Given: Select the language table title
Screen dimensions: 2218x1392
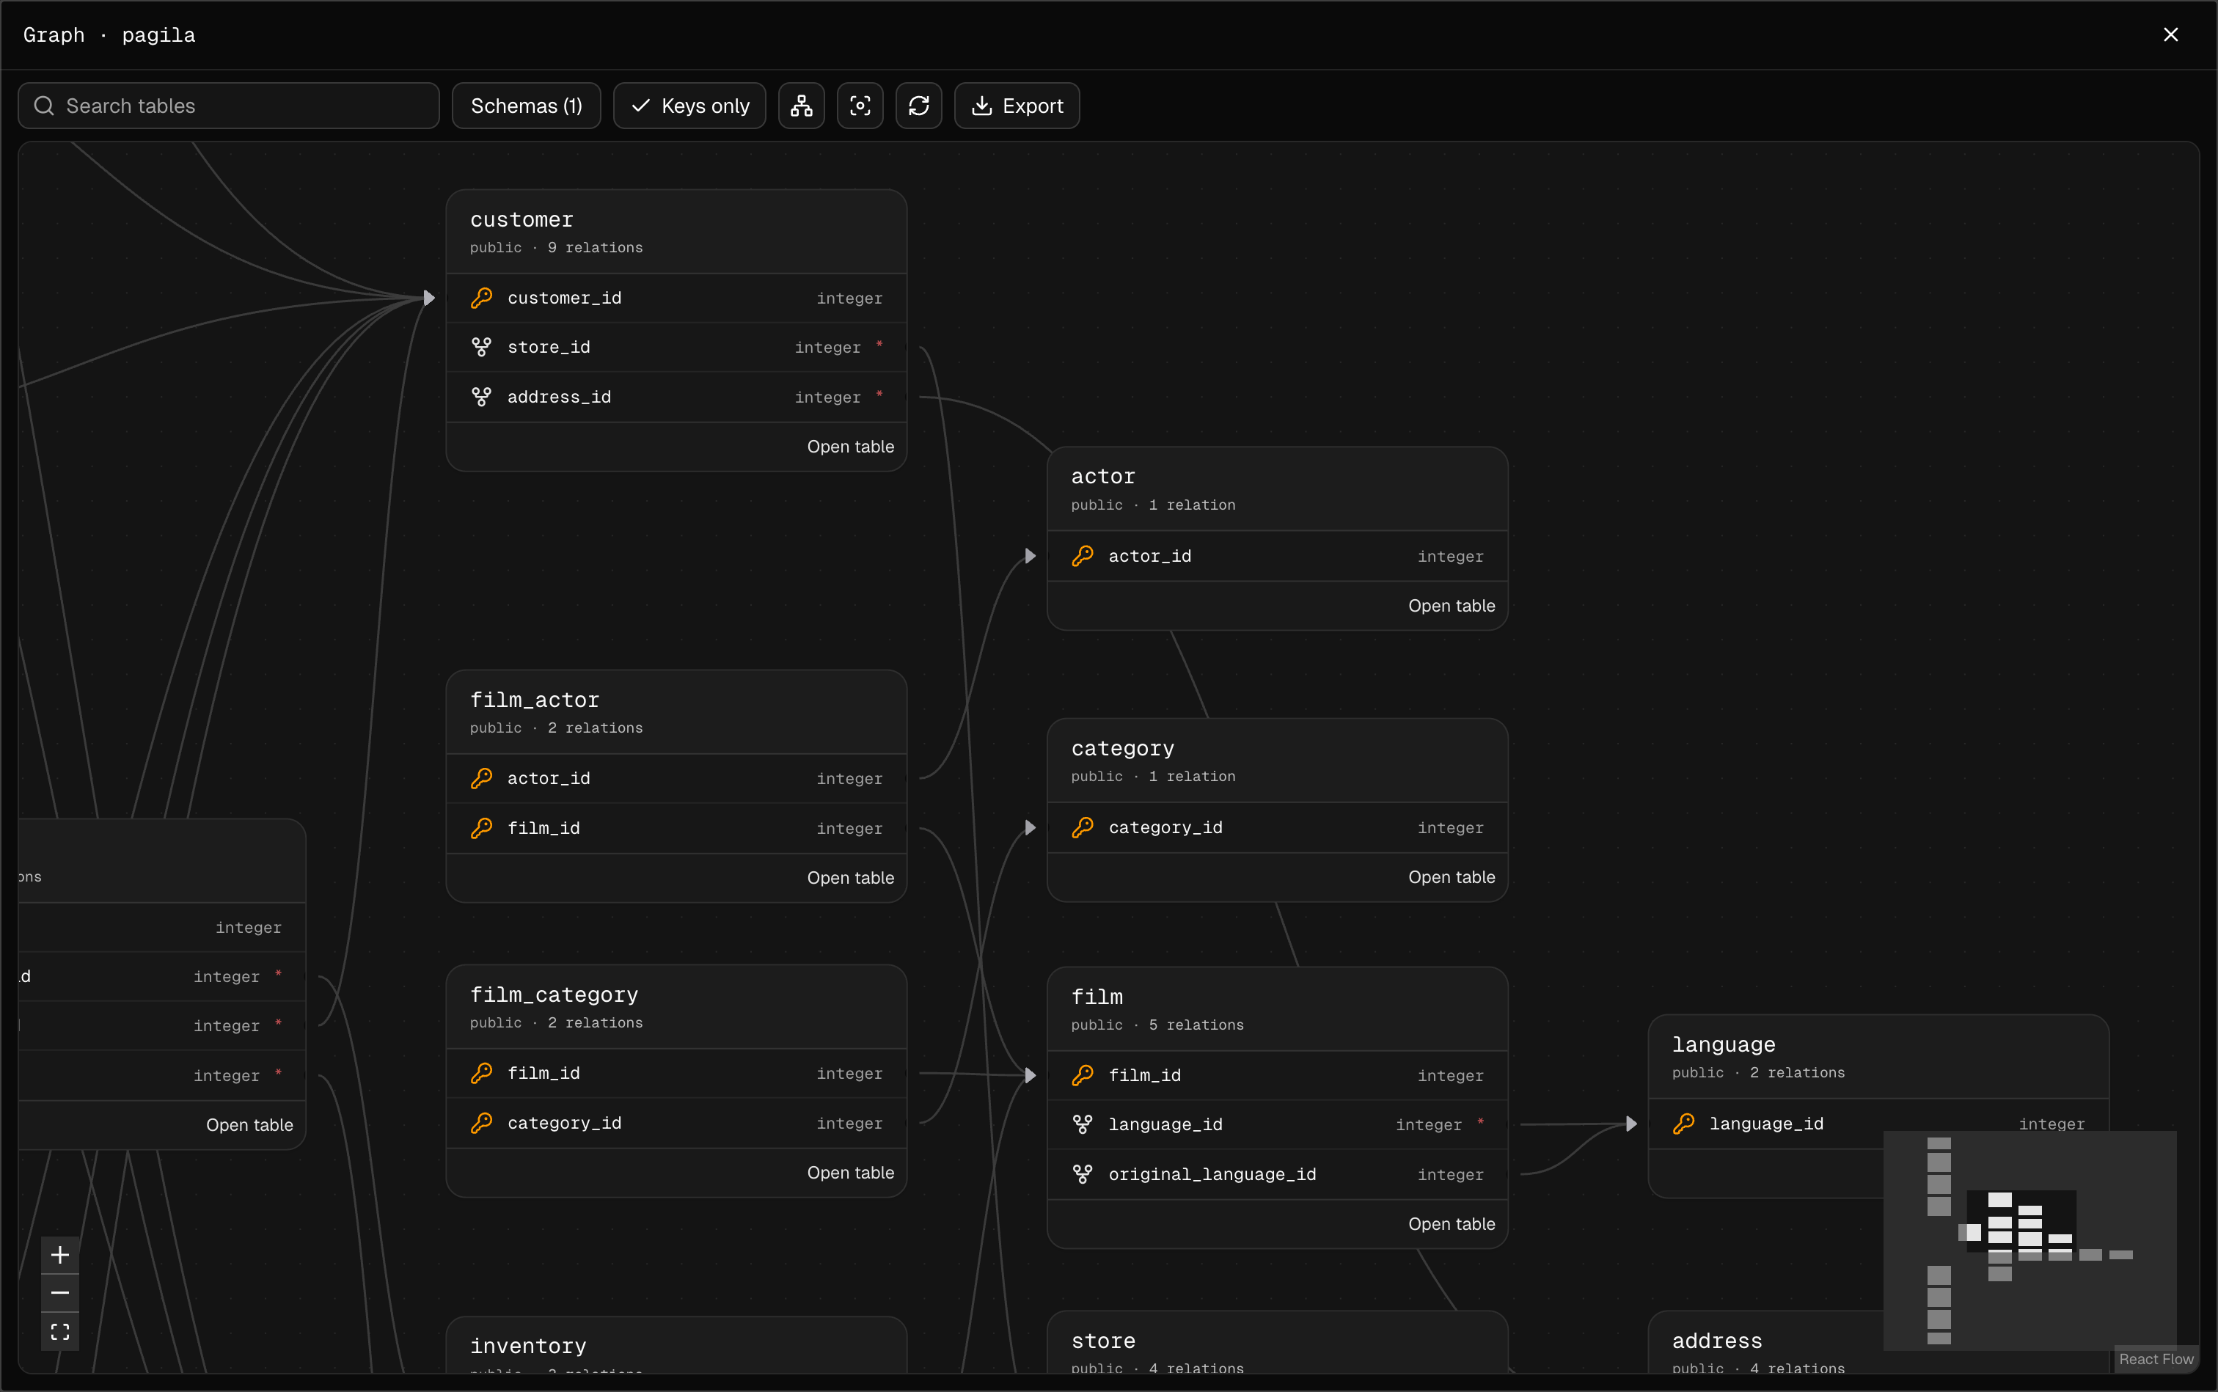Looking at the screenshot, I should (1723, 1045).
